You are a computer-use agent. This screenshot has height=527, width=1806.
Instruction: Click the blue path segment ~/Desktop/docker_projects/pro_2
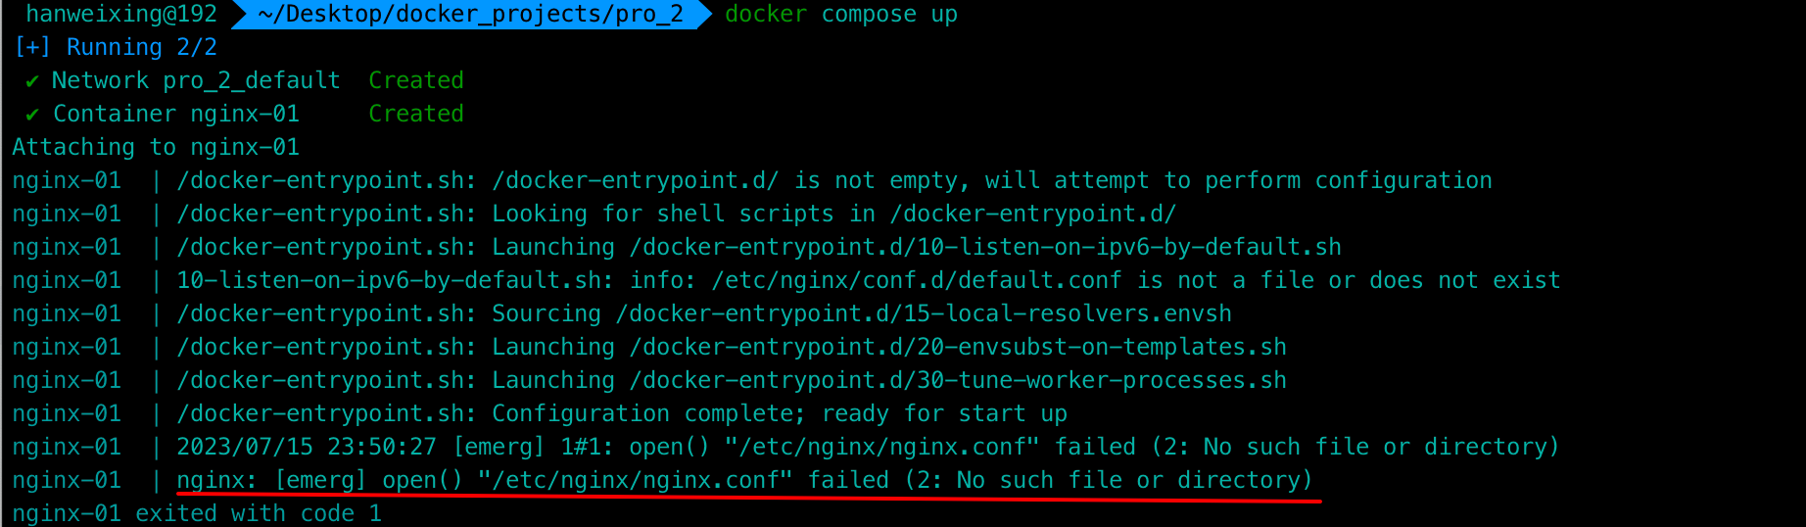[x=471, y=15]
